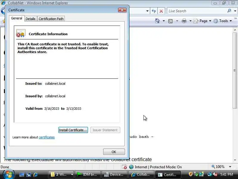The width and height of the screenshot is (238, 179).
Task: Click the search magnifier icon
Action: (229, 11)
